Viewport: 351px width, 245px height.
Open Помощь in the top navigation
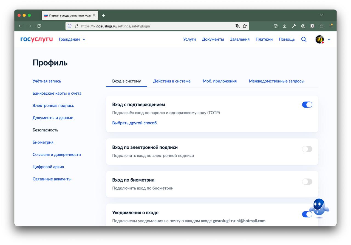[287, 39]
